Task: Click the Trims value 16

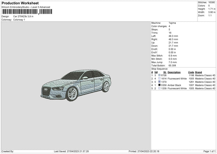Action: point(170,33)
